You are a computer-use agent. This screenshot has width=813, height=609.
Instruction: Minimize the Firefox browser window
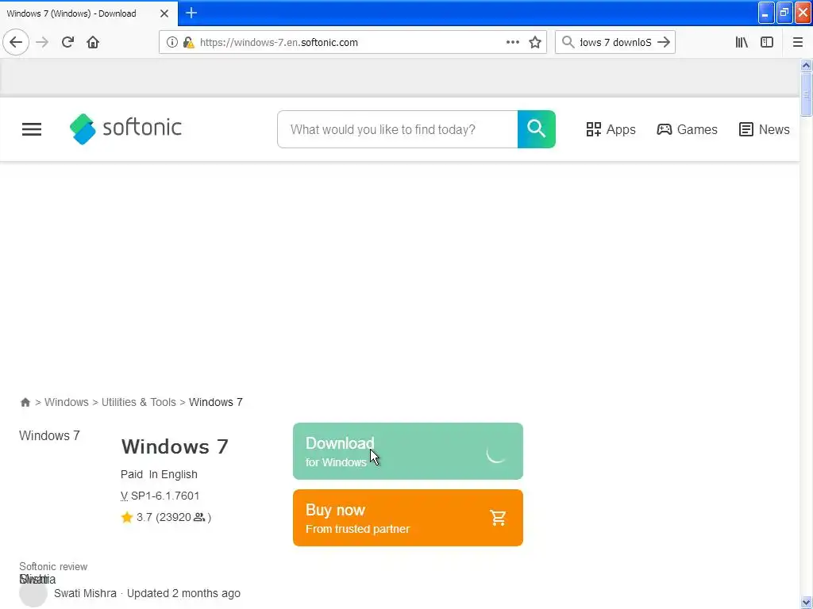[x=766, y=13]
